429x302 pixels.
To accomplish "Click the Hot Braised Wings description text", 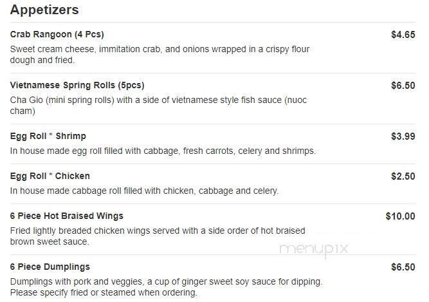I will point(158,236).
